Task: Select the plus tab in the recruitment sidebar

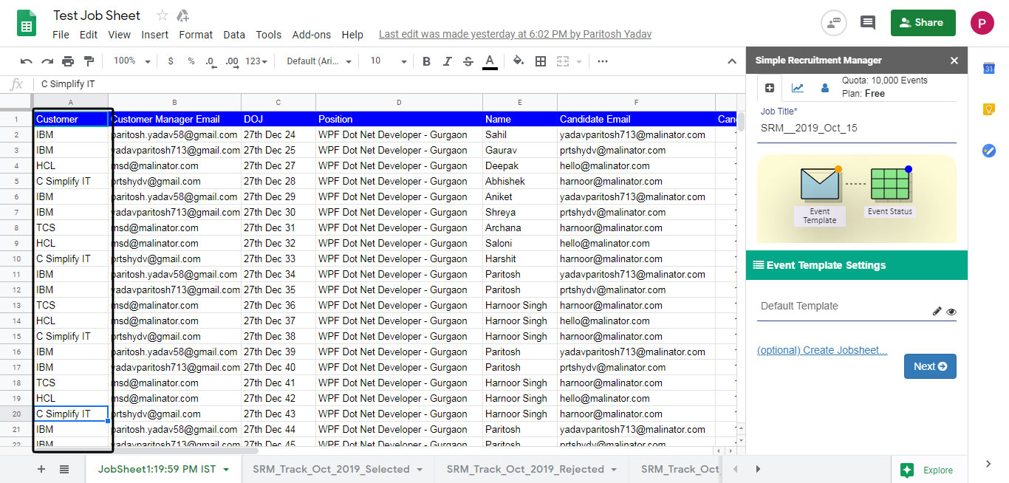Action: tap(770, 88)
